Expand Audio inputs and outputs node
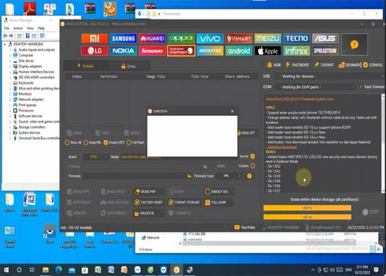Image resolution: width=386 pixels, height=276 pixels. (10, 50)
